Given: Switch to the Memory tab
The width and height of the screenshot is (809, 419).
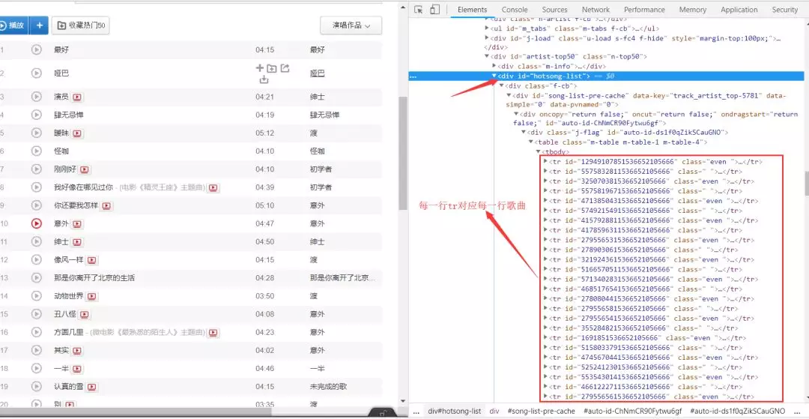Looking at the screenshot, I should pyautogui.click(x=692, y=9).
